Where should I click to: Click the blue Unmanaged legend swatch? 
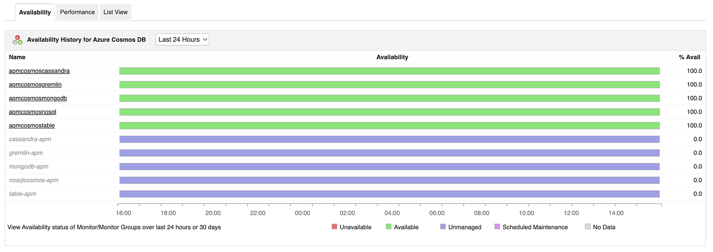coord(443,227)
